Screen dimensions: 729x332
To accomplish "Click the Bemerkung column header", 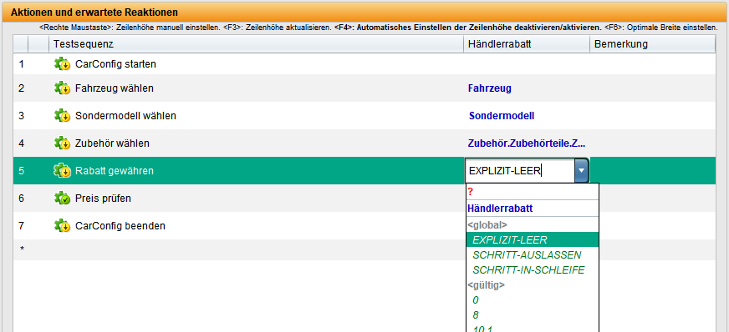I will click(x=652, y=44).
